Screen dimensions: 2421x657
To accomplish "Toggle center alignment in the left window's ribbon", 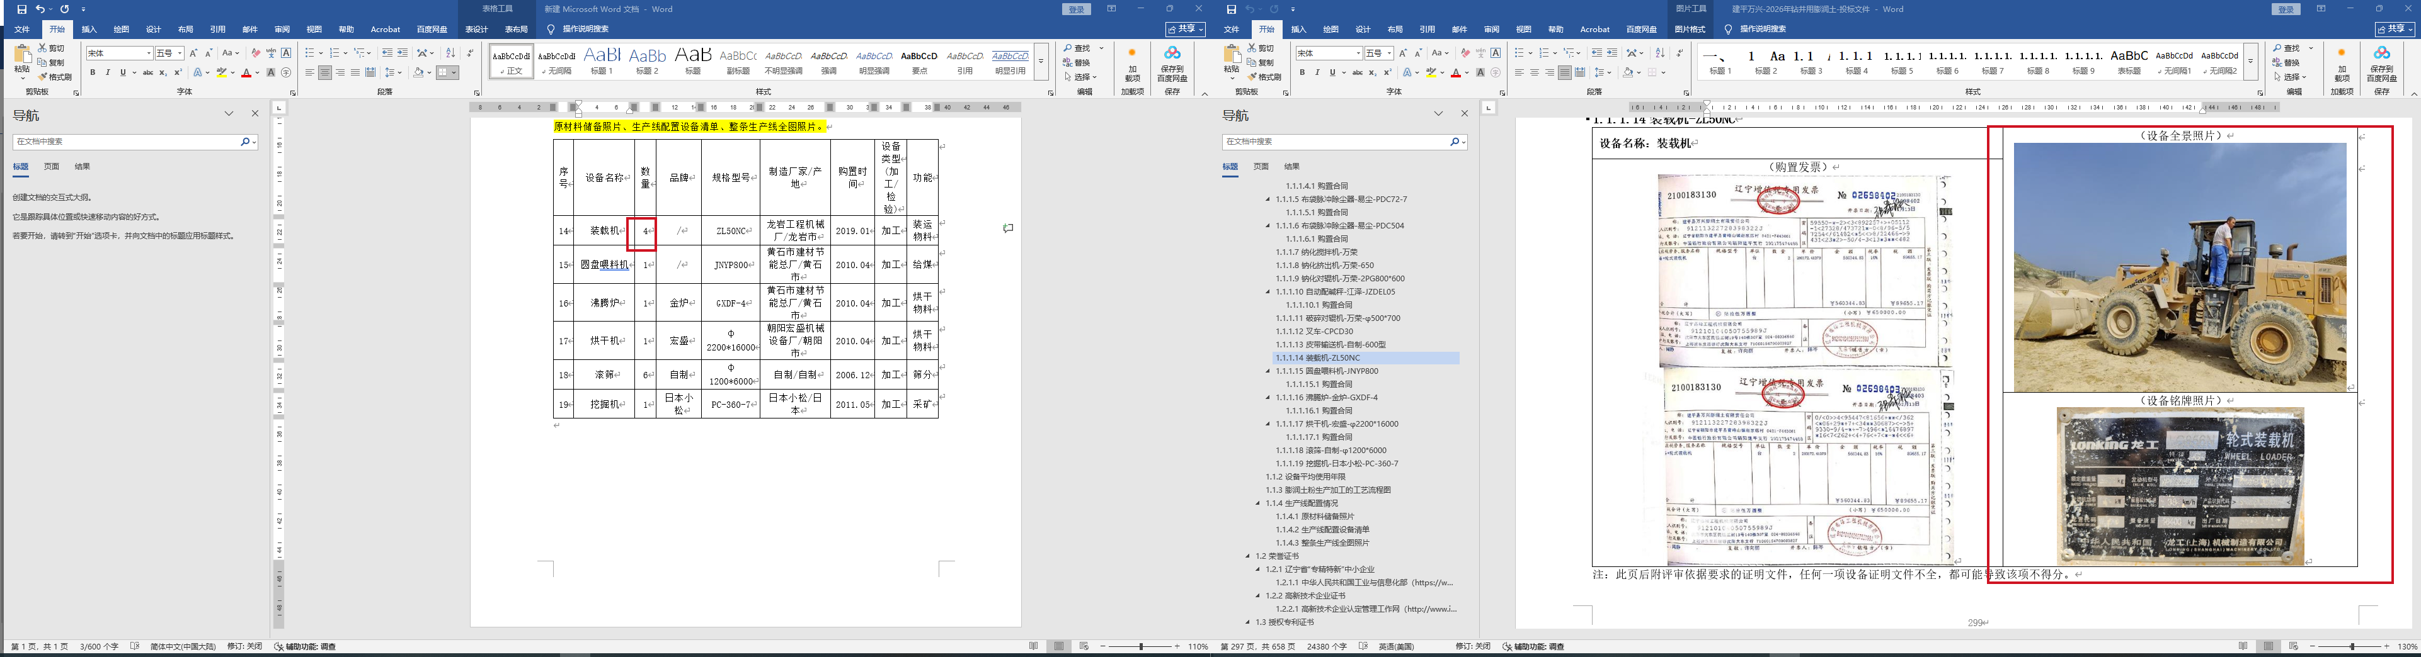I will pyautogui.click(x=324, y=72).
